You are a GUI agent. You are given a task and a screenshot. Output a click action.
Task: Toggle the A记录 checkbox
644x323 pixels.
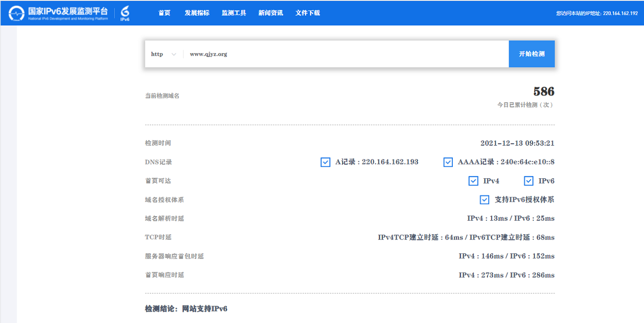[x=325, y=162]
